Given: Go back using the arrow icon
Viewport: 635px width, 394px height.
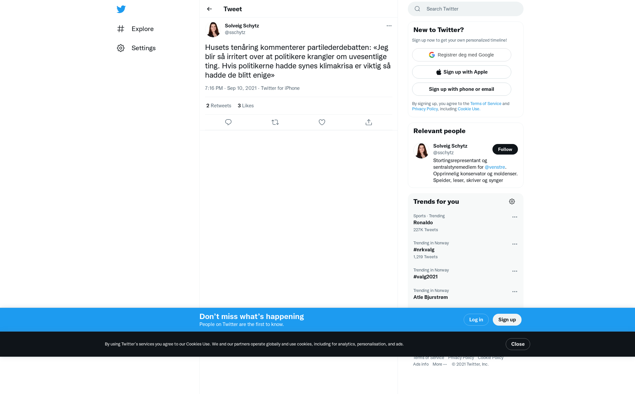Looking at the screenshot, I should click(x=209, y=9).
